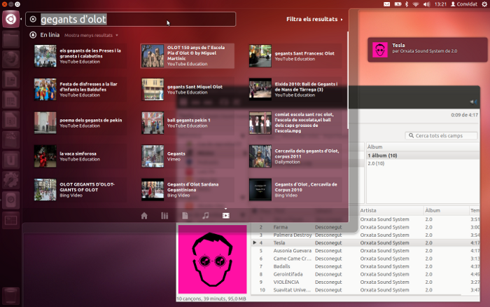Open LibreOffice Impress from launcher
490x307 pixels.
click(x=11, y=120)
